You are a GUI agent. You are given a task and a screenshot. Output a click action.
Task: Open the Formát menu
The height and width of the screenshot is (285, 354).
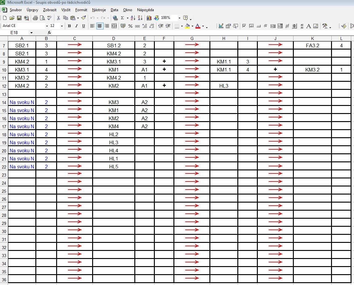(81, 10)
